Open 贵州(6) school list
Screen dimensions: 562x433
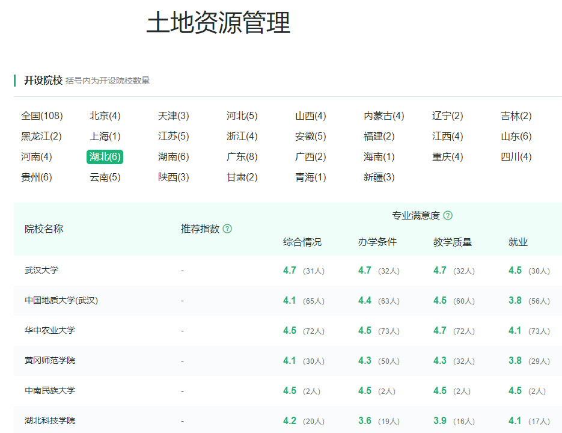tap(37, 177)
